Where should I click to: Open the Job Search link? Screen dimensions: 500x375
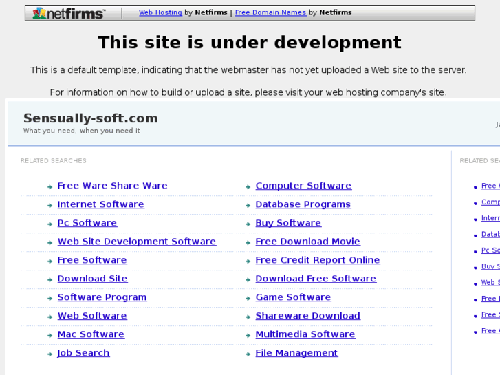point(83,353)
